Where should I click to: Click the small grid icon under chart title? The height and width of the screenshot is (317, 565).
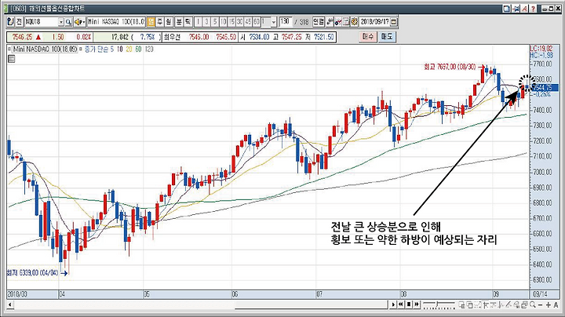point(12,59)
